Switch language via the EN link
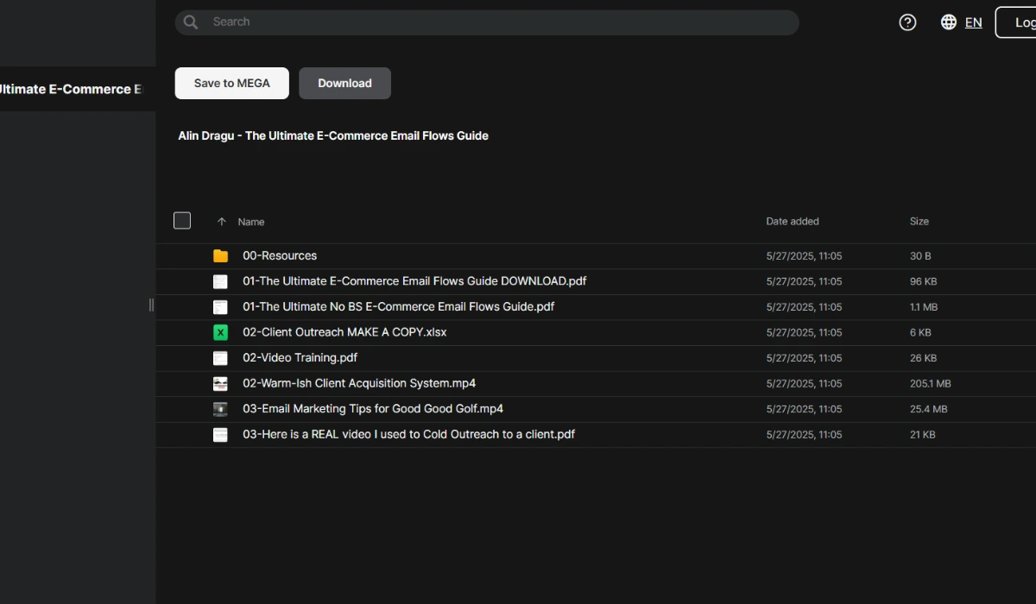The height and width of the screenshot is (604, 1036). click(973, 22)
